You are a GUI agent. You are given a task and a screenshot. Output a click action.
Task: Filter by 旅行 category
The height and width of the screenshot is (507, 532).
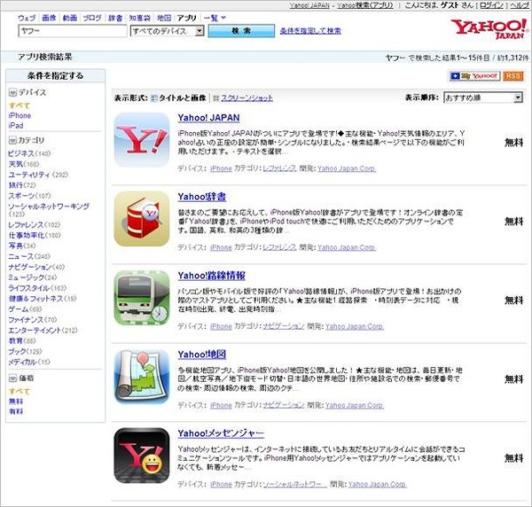[x=16, y=185]
